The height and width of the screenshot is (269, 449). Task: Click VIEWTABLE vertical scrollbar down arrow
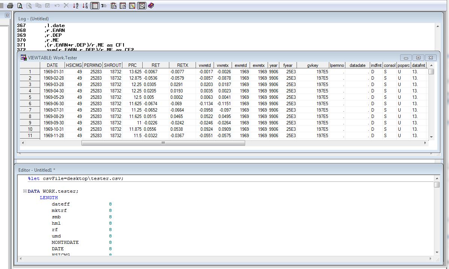click(x=431, y=137)
